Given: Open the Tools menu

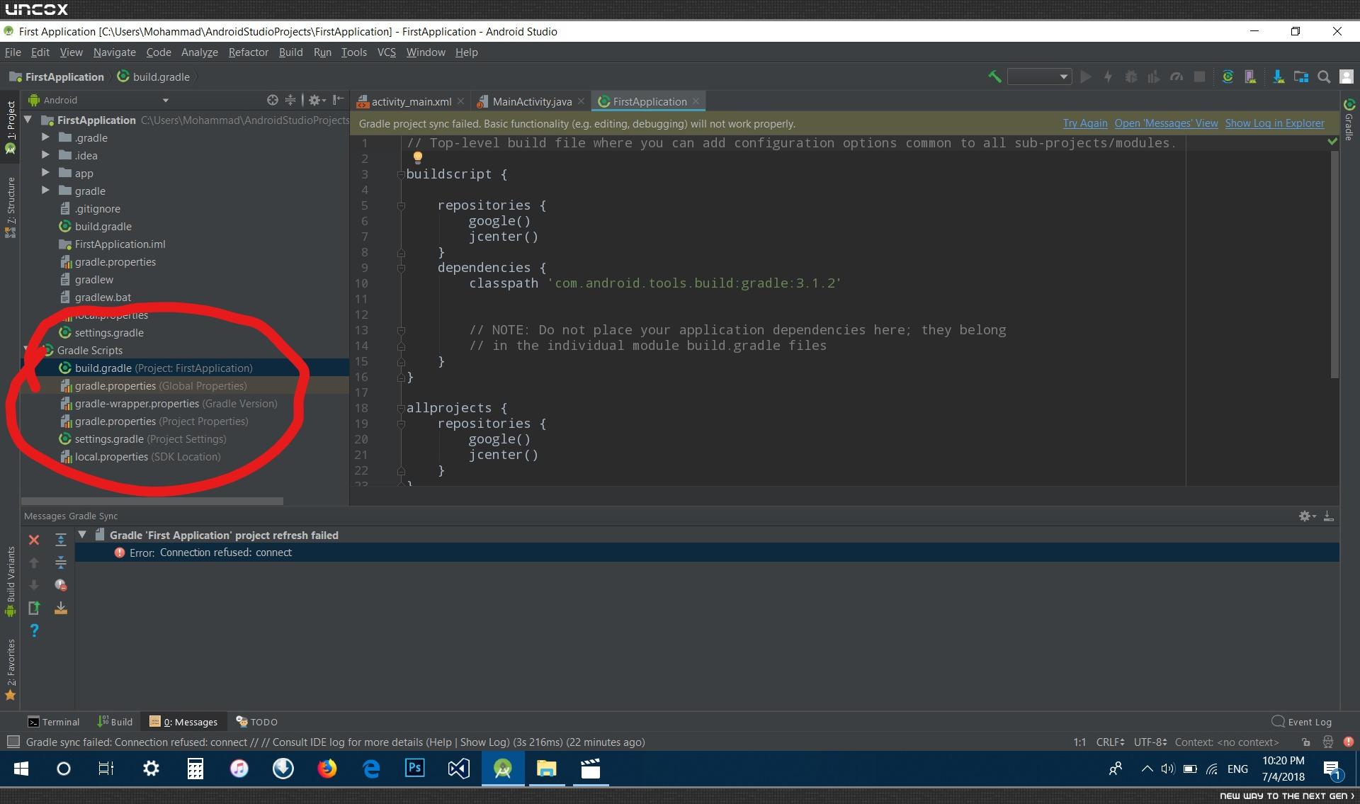Looking at the screenshot, I should 353,52.
